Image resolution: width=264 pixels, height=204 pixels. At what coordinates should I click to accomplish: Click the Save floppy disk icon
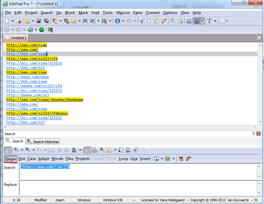point(39,21)
